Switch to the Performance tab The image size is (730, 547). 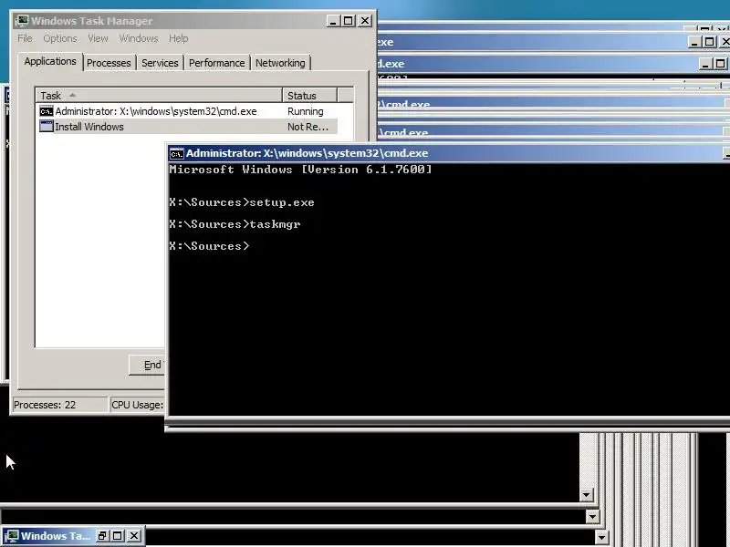[216, 63]
